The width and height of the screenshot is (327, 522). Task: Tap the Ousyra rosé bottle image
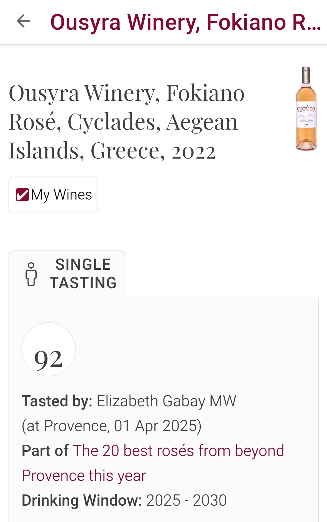pos(306,108)
